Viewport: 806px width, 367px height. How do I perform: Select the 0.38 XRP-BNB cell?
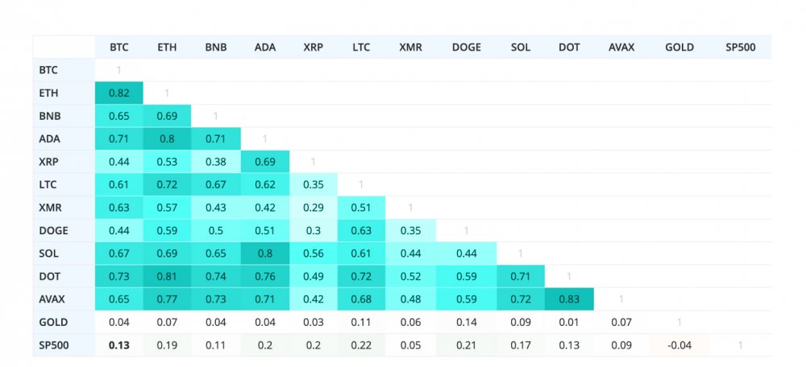(x=216, y=162)
